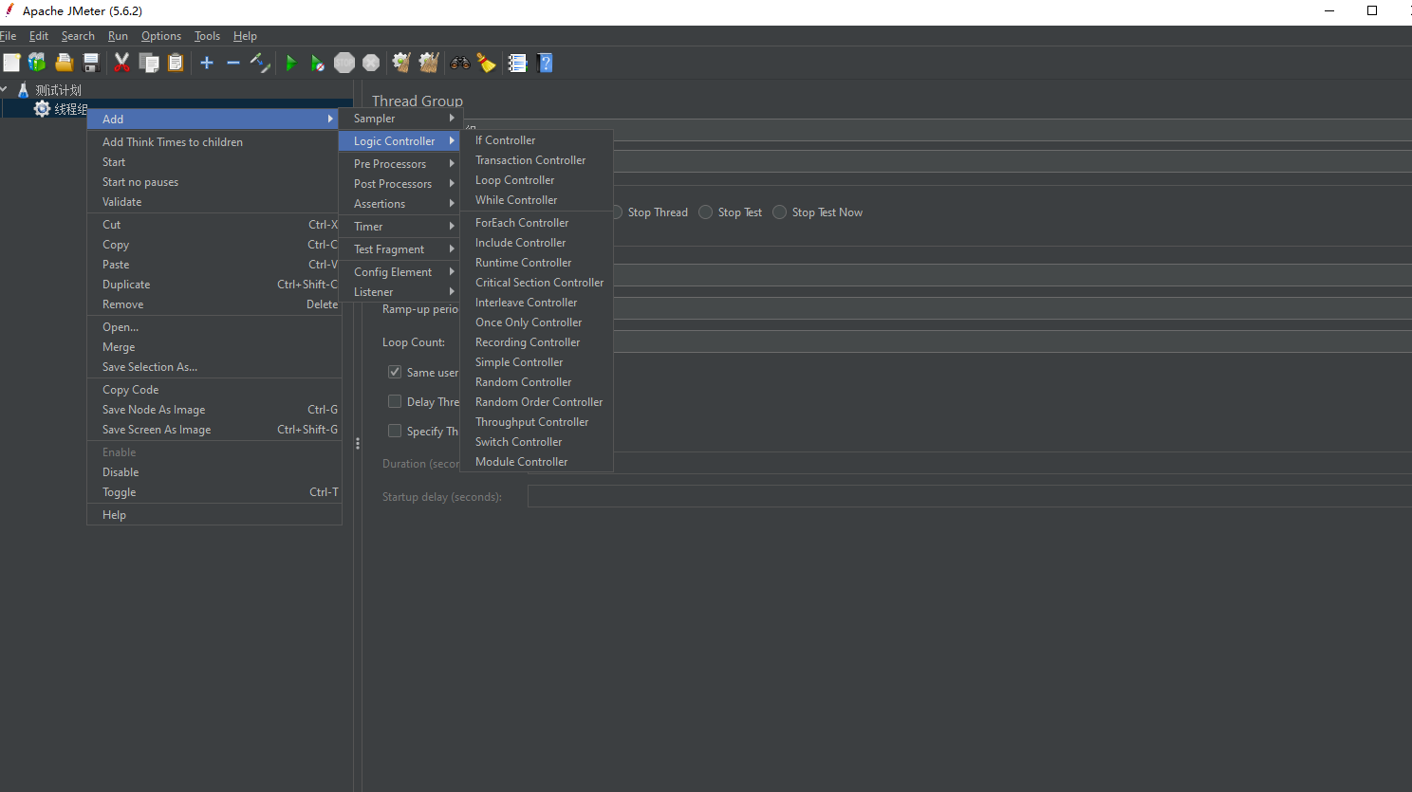Expand the Listener submenu
Screen dimensions: 1412x792
tap(400, 292)
